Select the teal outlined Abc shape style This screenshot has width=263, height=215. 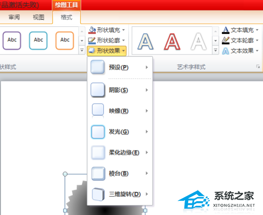38,41
